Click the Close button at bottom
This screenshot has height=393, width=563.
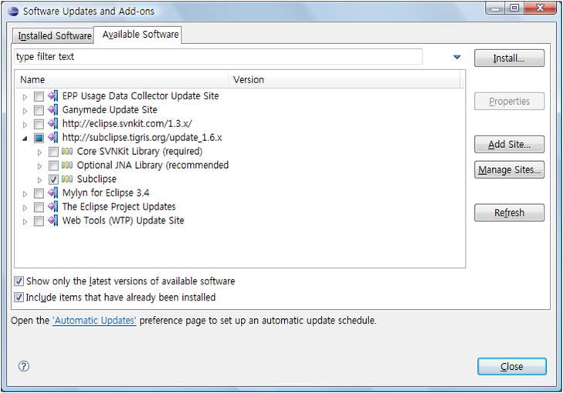coord(512,367)
